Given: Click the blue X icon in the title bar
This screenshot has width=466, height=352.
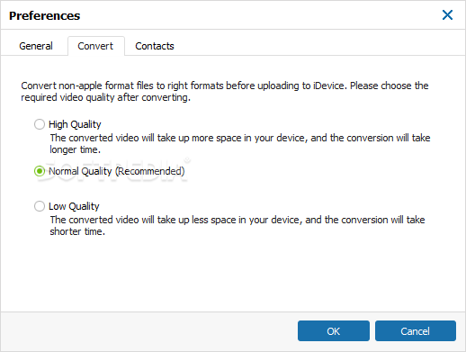Looking at the screenshot, I should pos(447,14).
